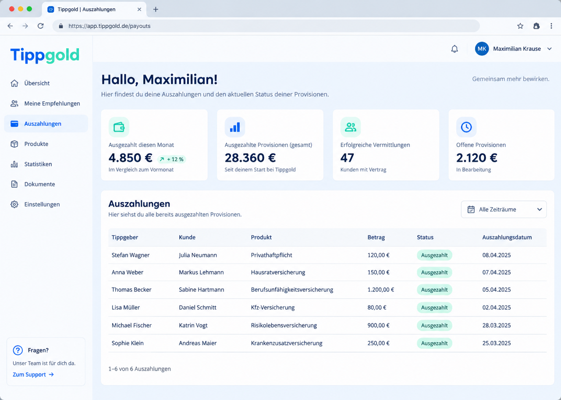Click the wallet icon on payout card
The height and width of the screenshot is (400, 561).
[119, 127]
